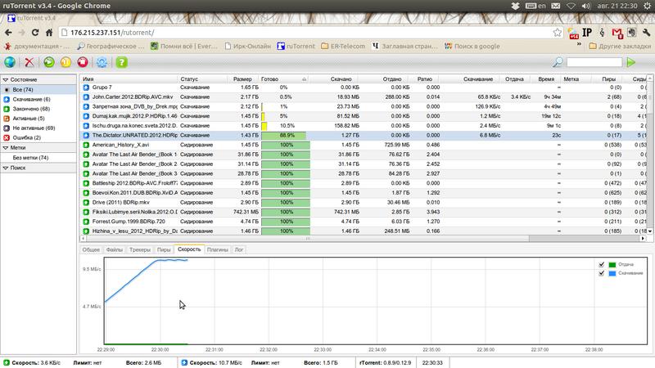Filter by Активные (5) state
The image size is (655, 368).
click(x=29, y=119)
